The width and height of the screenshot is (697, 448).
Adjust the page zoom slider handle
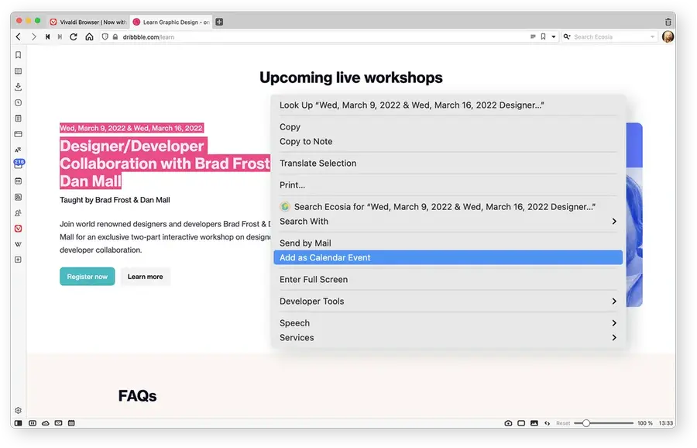(x=586, y=423)
